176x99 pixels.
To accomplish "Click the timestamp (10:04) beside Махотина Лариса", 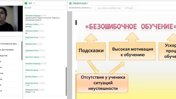I will [42, 57].
